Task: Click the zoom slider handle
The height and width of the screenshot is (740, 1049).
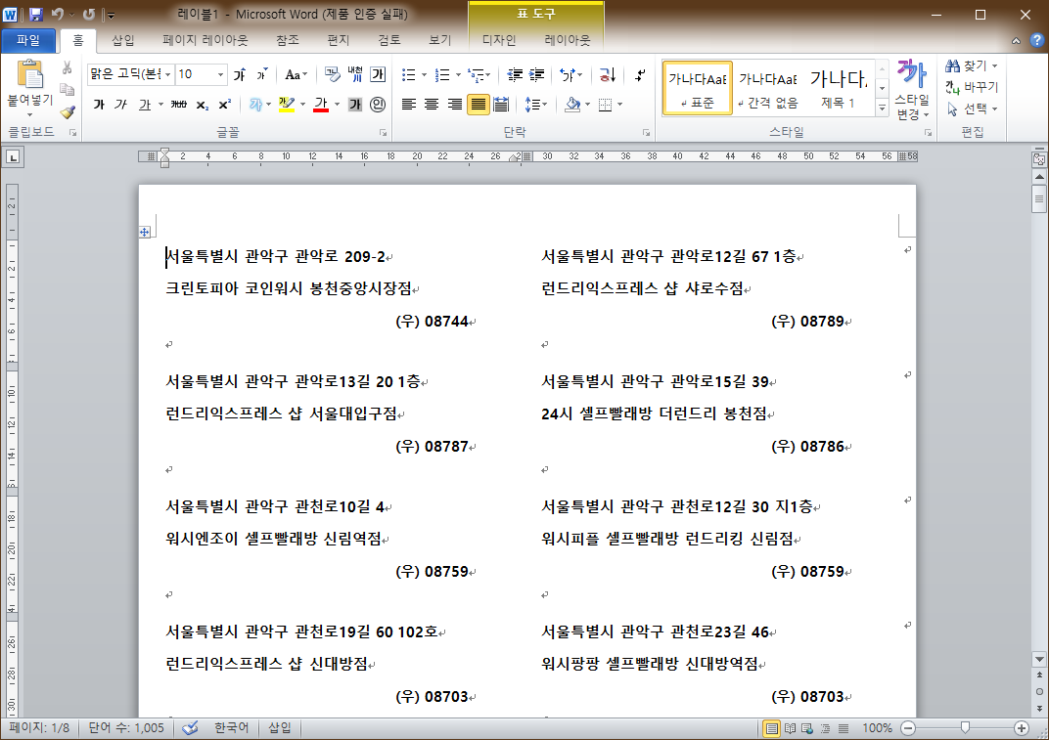Action: tap(966, 727)
